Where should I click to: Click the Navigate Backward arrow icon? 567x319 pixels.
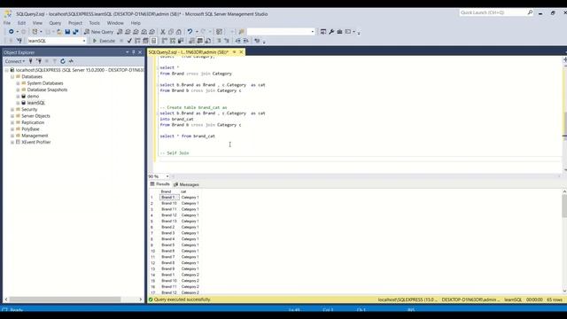pyautogui.click(x=12, y=32)
